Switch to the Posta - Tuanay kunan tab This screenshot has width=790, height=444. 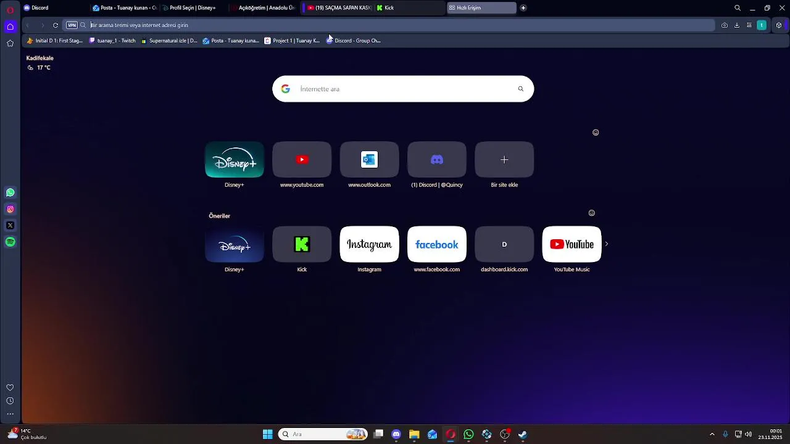pos(124,8)
